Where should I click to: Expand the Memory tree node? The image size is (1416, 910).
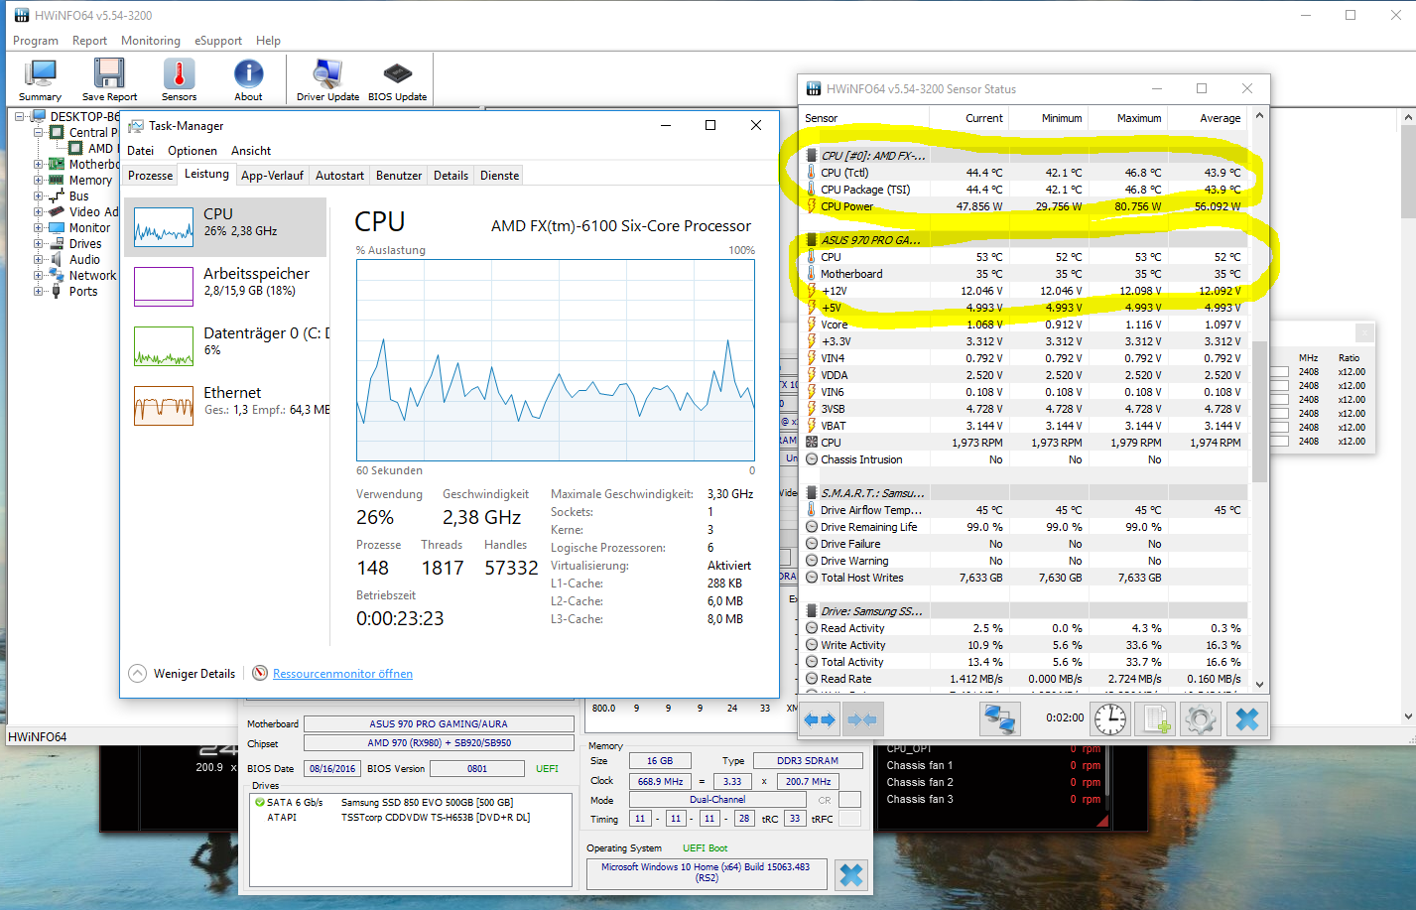[x=39, y=180]
